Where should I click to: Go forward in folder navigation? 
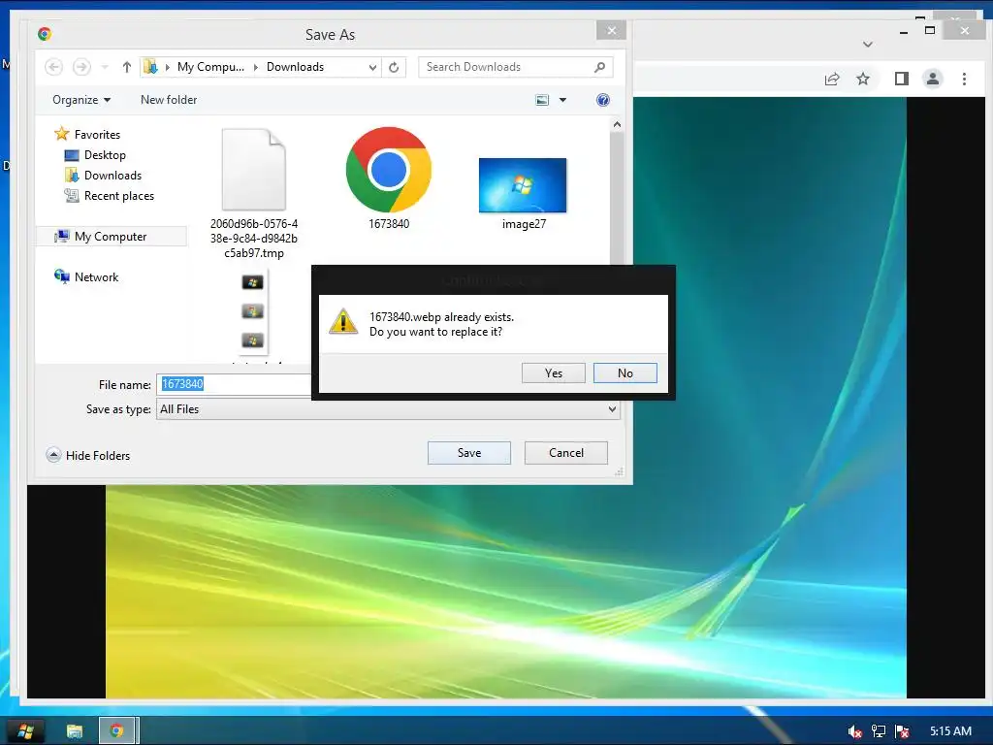tap(81, 67)
